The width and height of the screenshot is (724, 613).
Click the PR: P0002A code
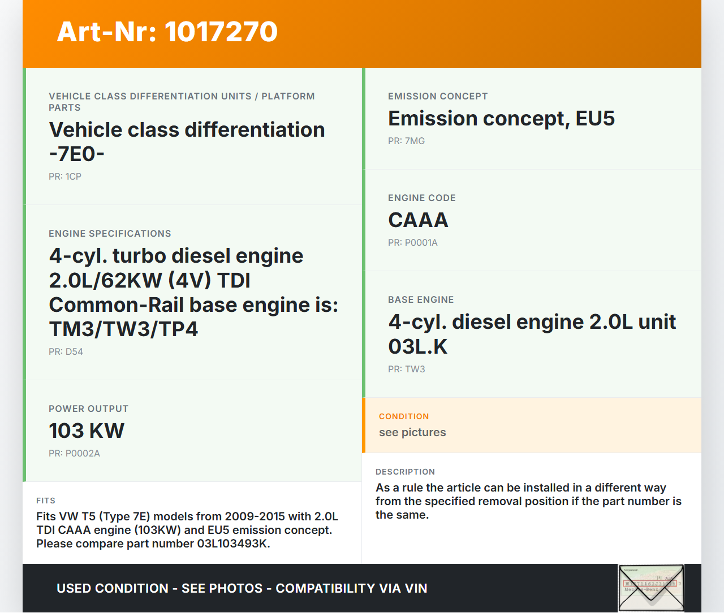tap(74, 454)
